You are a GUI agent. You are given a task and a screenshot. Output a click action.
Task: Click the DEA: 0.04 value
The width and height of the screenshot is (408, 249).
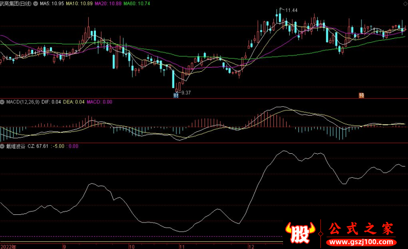[x=74, y=102]
